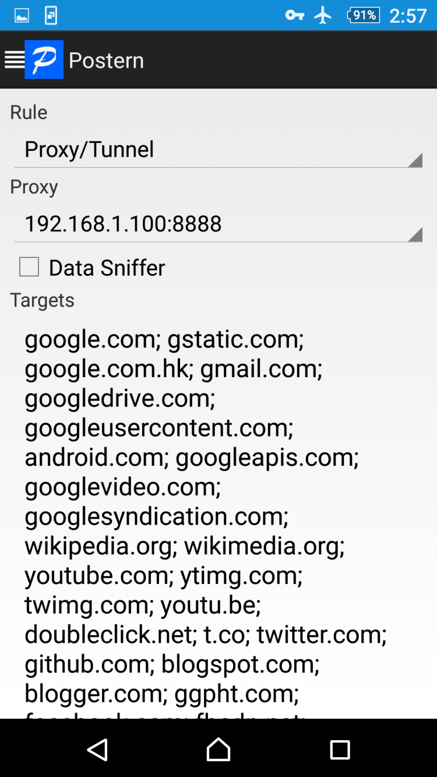Tap the picture notification icon
The width and height of the screenshot is (437, 777).
click(x=22, y=16)
